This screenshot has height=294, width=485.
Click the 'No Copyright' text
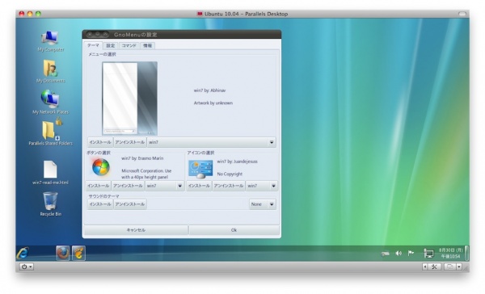tap(230, 174)
